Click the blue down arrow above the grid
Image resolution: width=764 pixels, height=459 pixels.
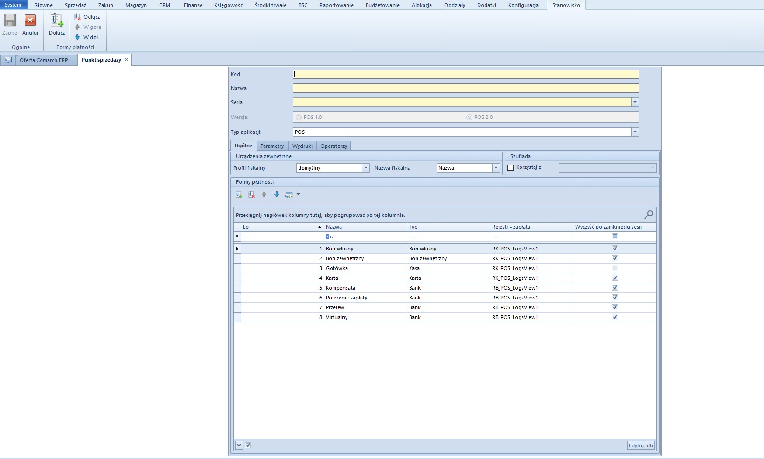[277, 195]
